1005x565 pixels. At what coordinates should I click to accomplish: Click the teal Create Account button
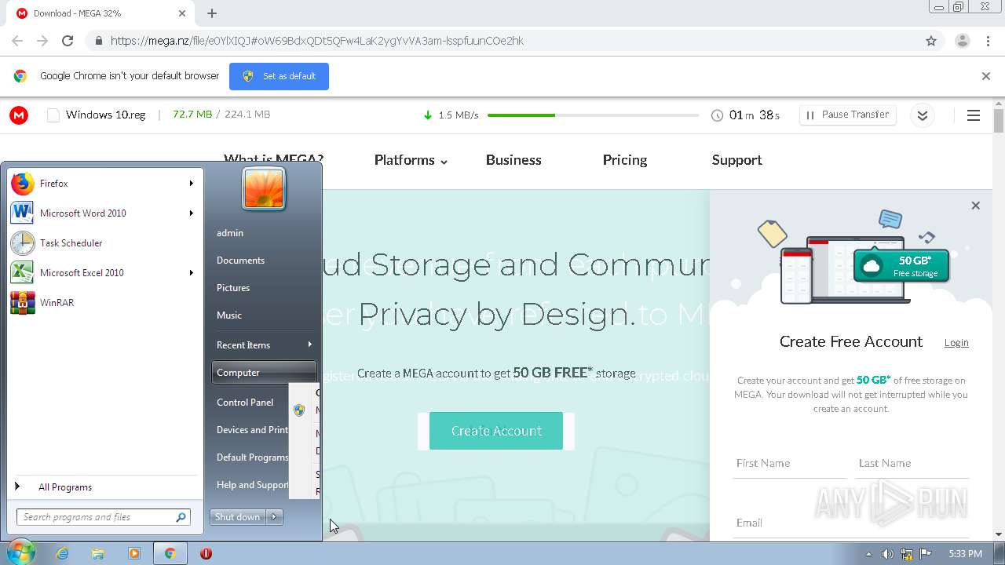(x=496, y=431)
